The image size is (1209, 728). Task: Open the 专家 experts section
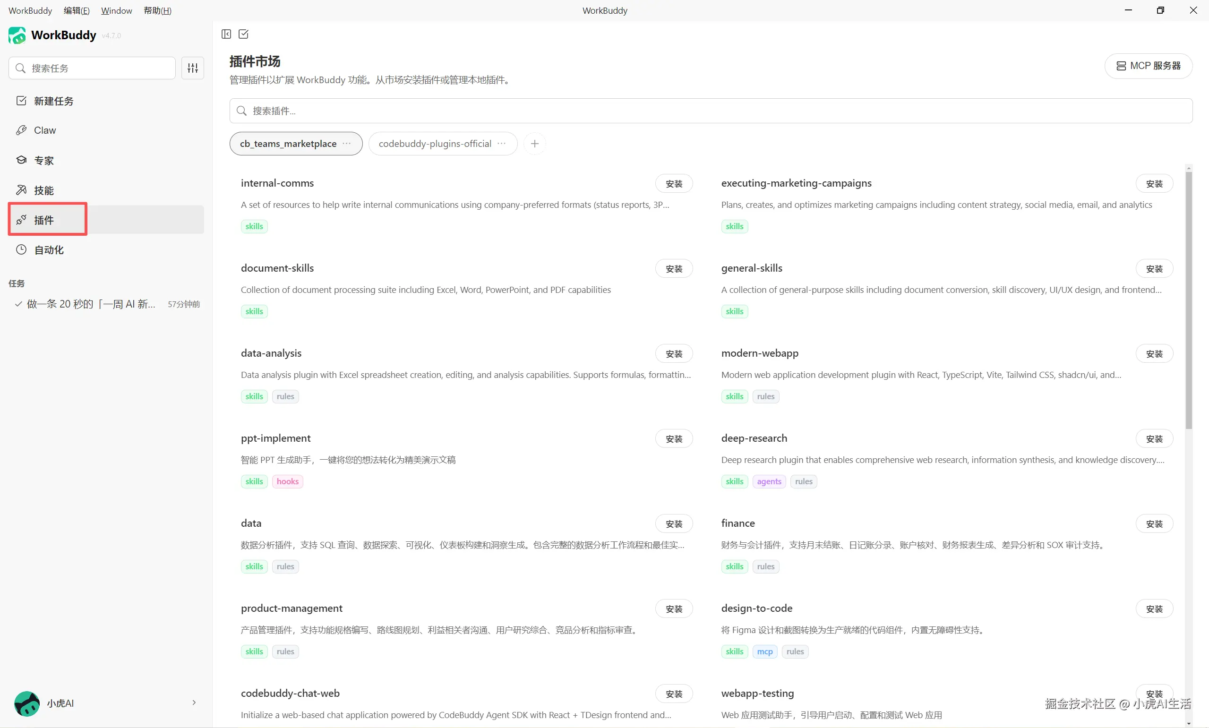[43, 161]
